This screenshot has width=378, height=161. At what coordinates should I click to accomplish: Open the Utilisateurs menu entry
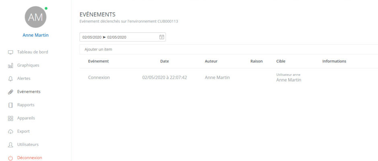tap(28, 144)
